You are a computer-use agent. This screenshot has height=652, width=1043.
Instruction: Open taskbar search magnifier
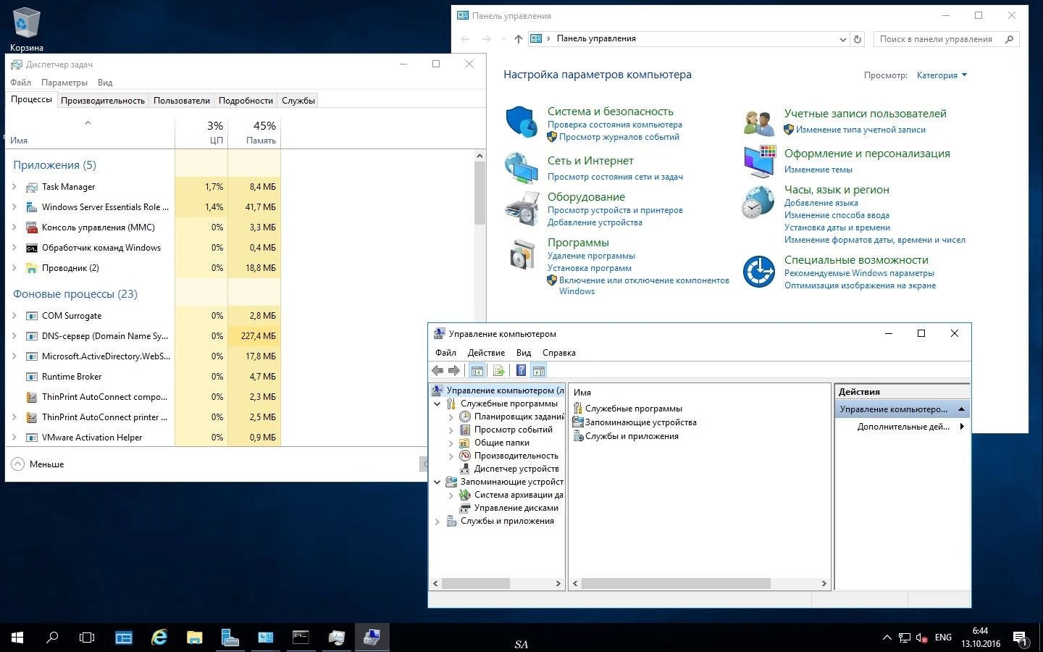52,638
